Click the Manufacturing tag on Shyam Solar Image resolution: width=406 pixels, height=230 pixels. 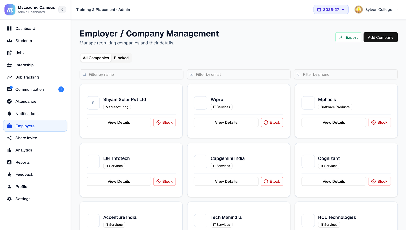117,107
